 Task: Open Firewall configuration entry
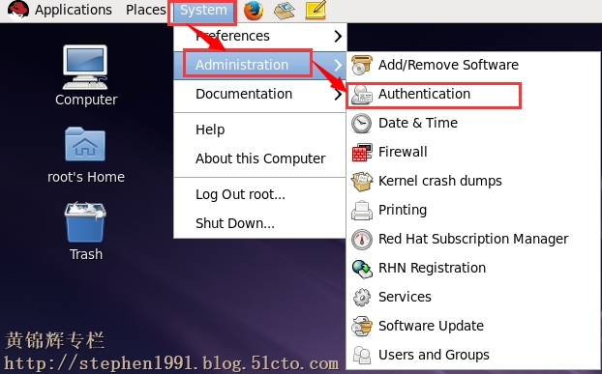click(474, 152)
